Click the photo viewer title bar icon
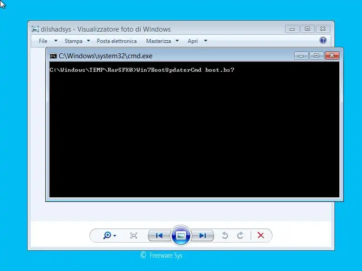 click(35, 29)
